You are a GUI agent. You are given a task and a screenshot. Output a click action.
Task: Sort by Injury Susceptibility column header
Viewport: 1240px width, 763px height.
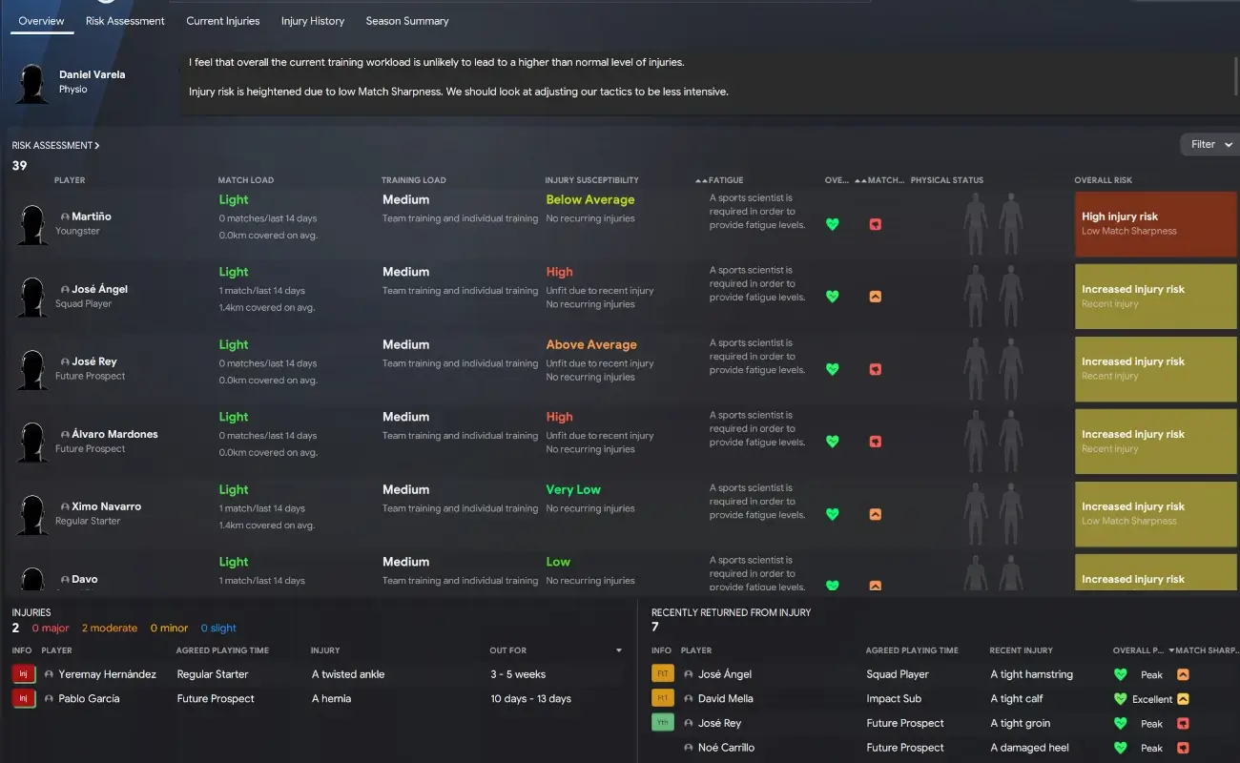coord(592,180)
